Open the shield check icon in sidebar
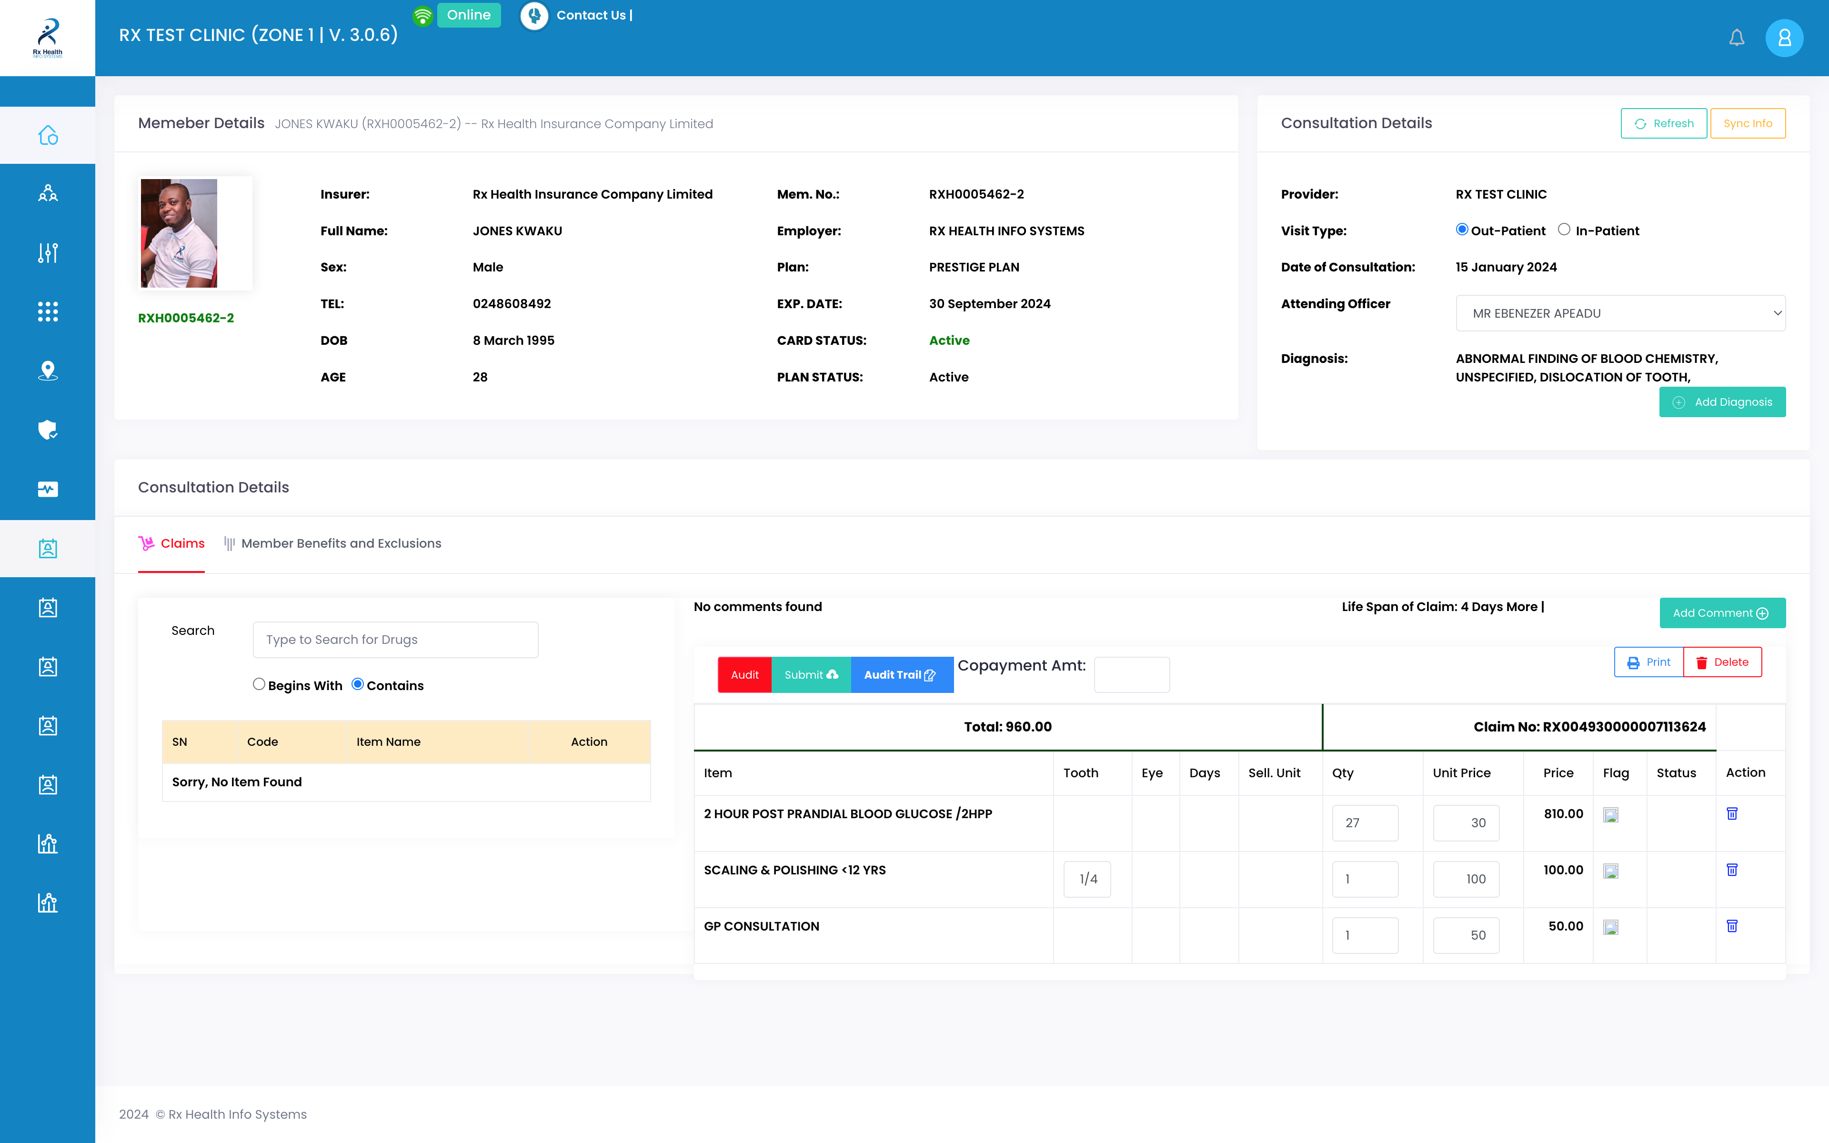The image size is (1829, 1143). 48,430
